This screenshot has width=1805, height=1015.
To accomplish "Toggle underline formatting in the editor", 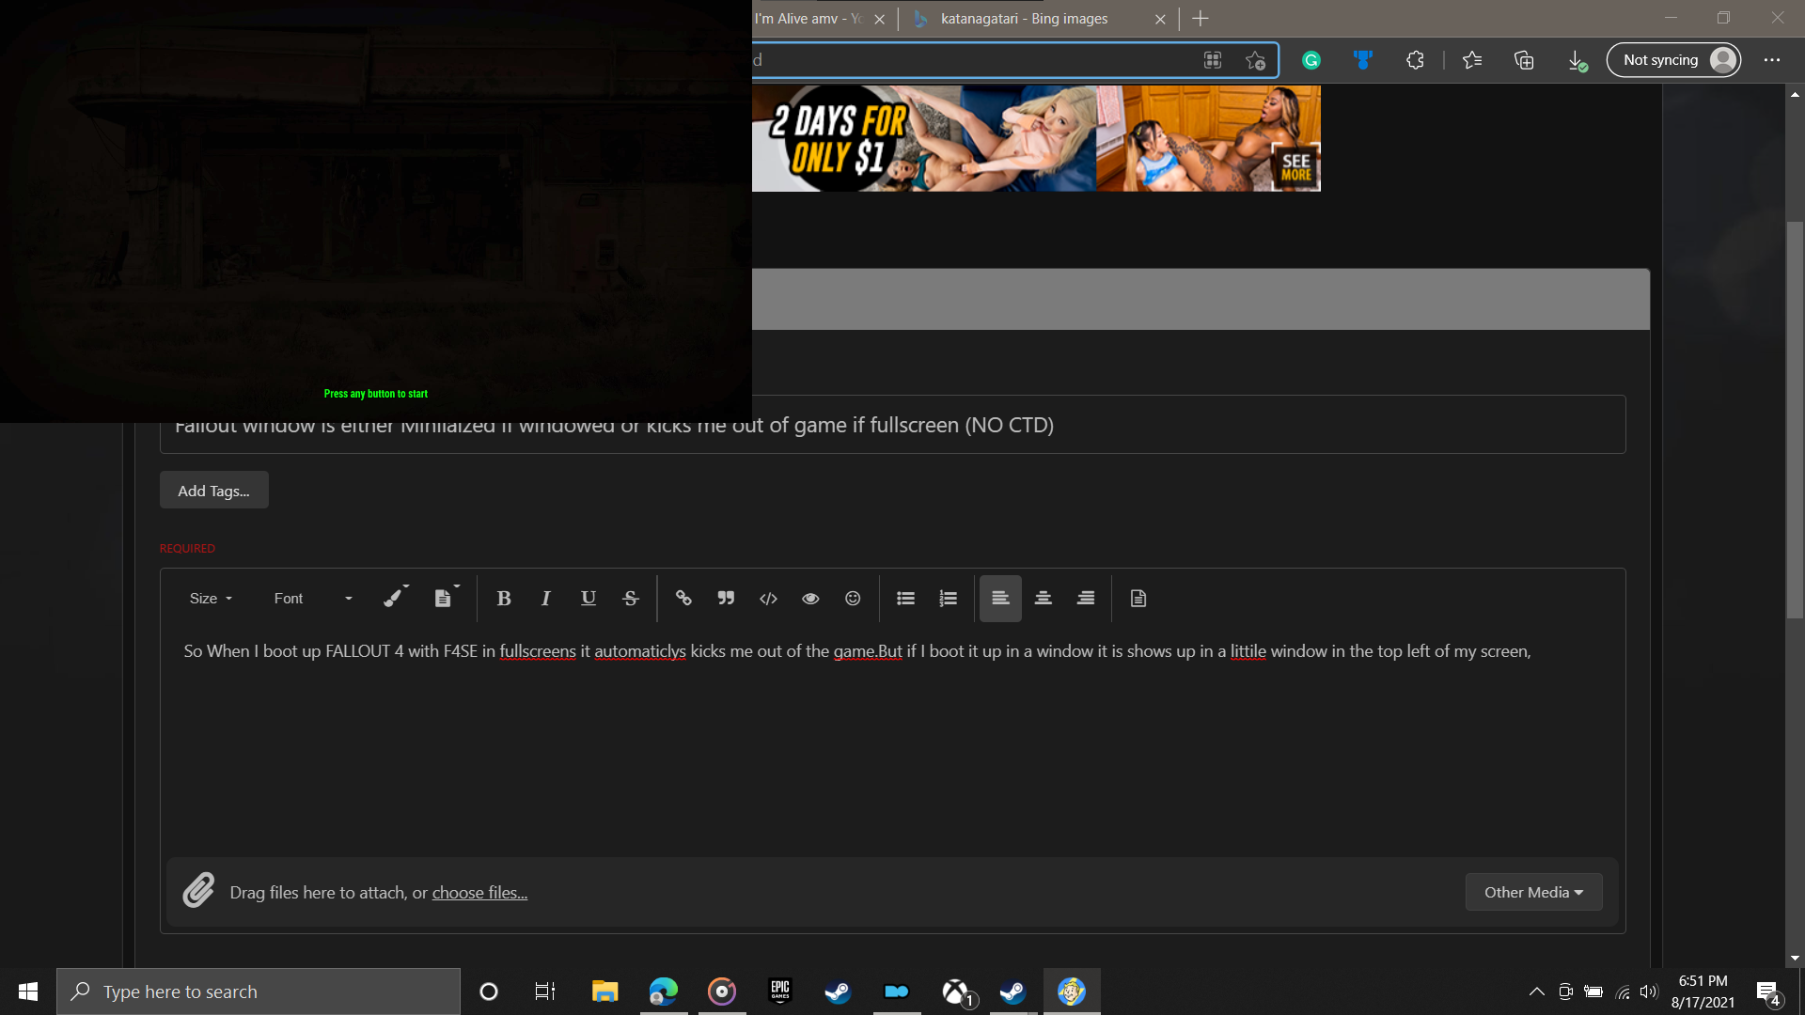I will 589,599.
